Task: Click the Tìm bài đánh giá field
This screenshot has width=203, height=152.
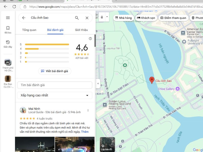Action: (x=55, y=85)
